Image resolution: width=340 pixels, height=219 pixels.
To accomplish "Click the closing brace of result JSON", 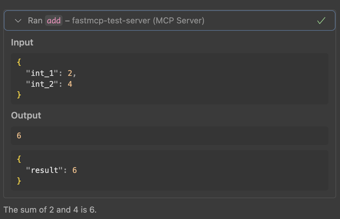I will tap(19, 181).
